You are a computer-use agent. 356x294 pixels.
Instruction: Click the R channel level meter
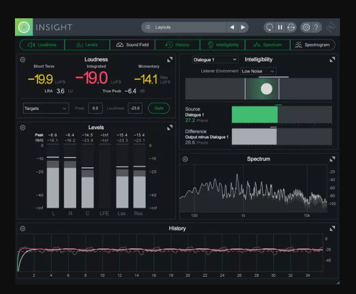click(x=70, y=176)
